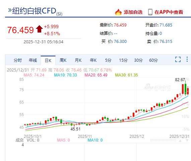Select the 年K chart tab
Viewport: 191px width, 161px height.
tap(93, 60)
